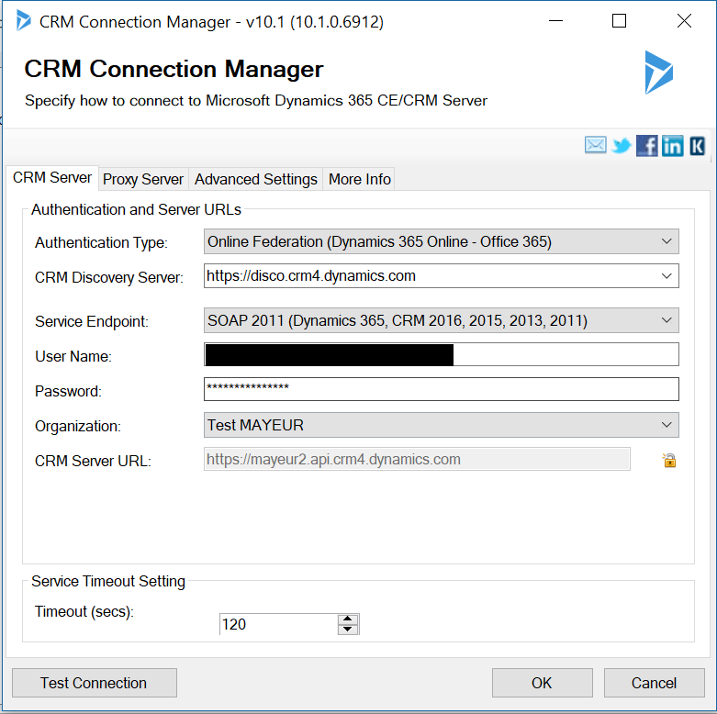Open the LinkedIn icon link
The height and width of the screenshot is (714, 717).
673,146
